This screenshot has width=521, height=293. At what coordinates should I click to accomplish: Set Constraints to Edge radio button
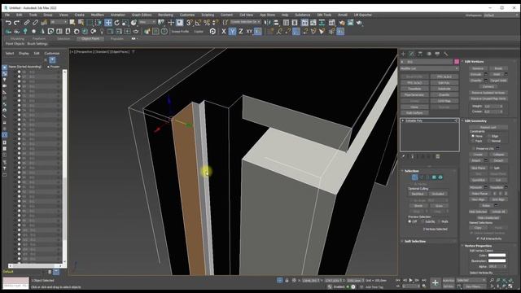coord(489,136)
